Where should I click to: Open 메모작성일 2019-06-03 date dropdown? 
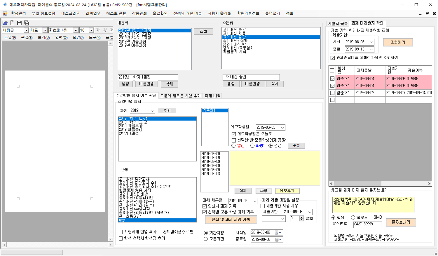click(x=282, y=128)
